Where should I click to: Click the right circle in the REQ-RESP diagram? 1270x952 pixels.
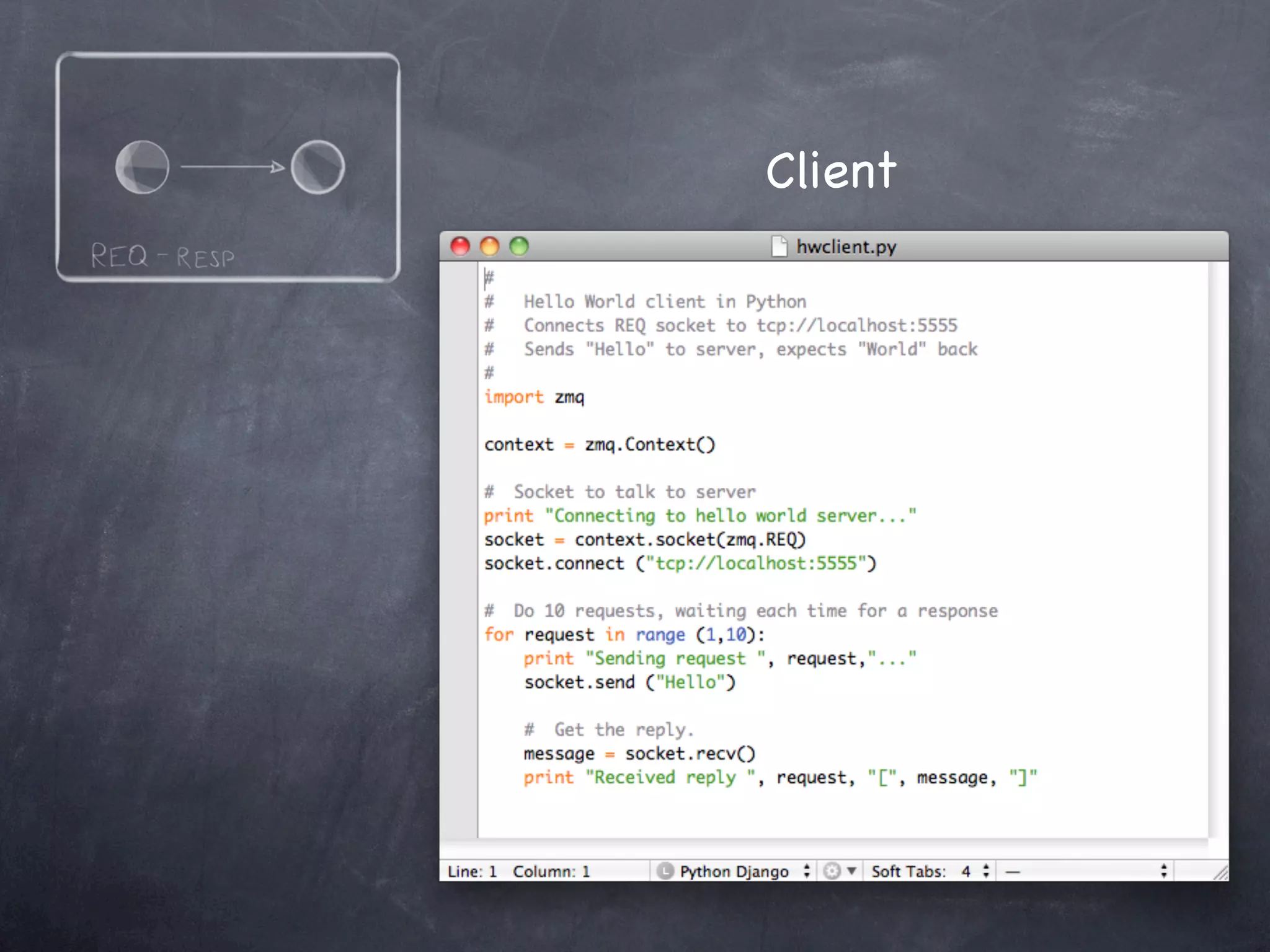[317, 167]
